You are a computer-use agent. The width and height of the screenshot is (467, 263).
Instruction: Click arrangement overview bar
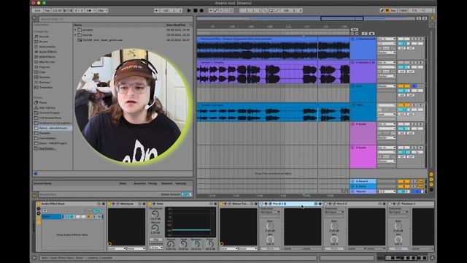[306, 18]
